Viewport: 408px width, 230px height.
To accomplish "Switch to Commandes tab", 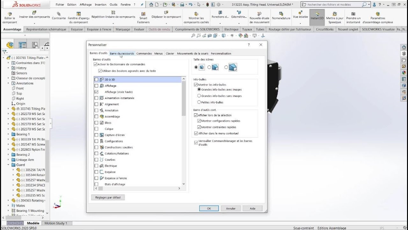I will click(144, 53).
